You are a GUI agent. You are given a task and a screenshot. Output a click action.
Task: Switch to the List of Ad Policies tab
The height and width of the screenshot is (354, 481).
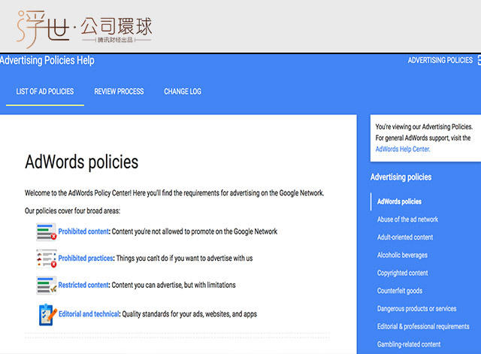coord(45,92)
